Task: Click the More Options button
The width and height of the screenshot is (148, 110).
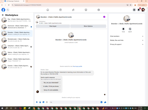Action: (x=88, y=26)
